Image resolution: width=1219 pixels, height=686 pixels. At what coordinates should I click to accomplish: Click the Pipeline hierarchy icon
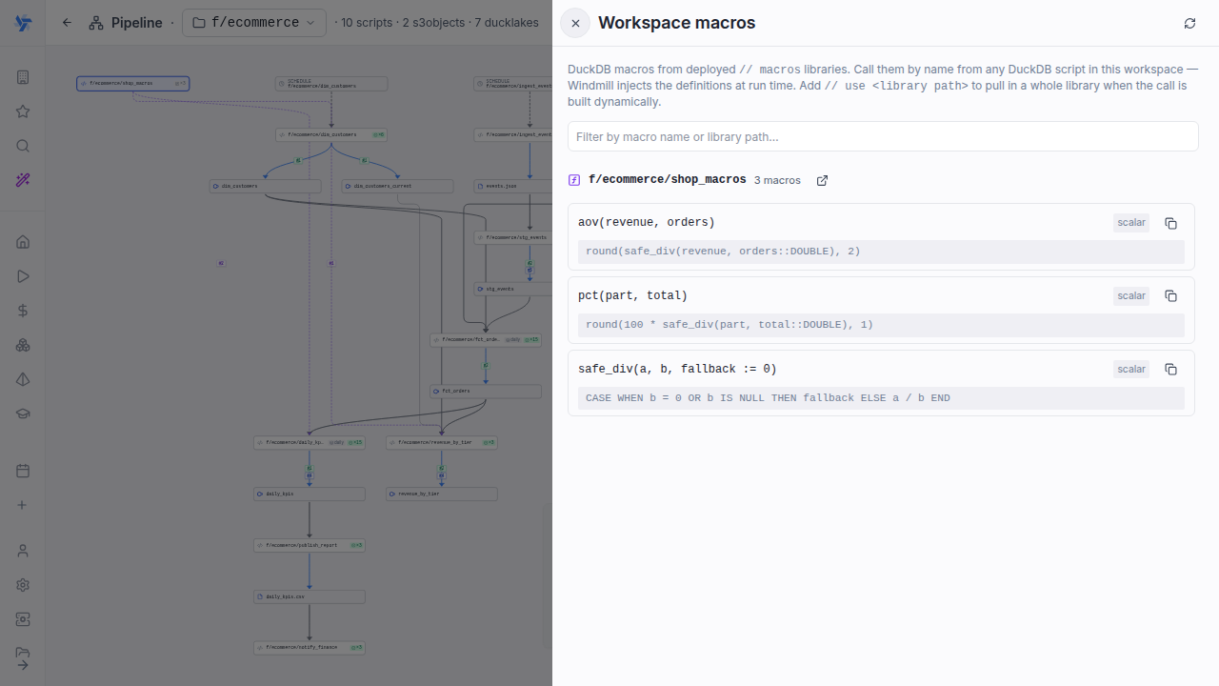(96, 23)
